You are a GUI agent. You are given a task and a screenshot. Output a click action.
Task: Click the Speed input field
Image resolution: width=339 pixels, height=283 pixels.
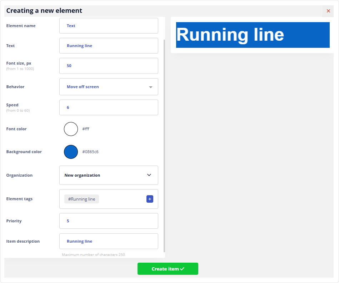coord(109,107)
